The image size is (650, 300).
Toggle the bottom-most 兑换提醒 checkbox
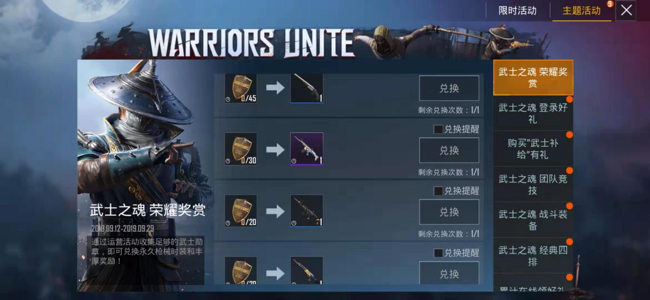[438, 253]
